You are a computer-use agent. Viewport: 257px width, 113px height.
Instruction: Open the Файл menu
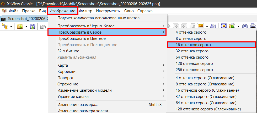(x=14, y=11)
